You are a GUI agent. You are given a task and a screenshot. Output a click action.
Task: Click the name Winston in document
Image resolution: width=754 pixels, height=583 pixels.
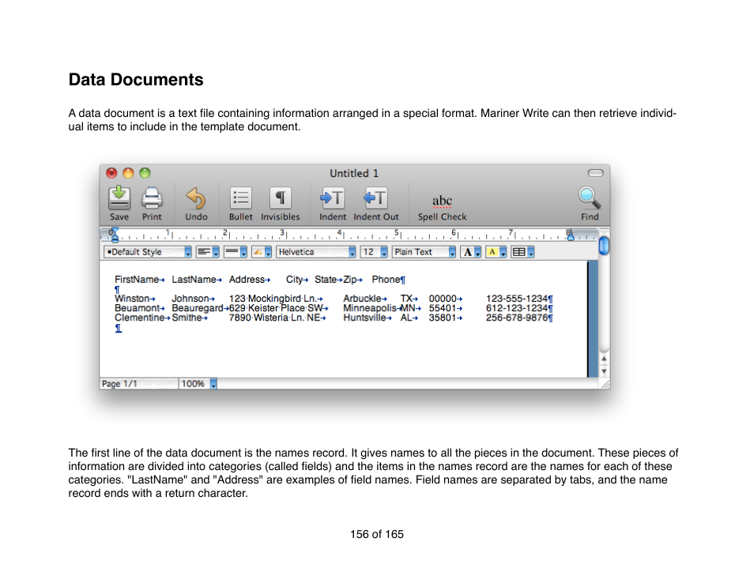[x=132, y=299]
